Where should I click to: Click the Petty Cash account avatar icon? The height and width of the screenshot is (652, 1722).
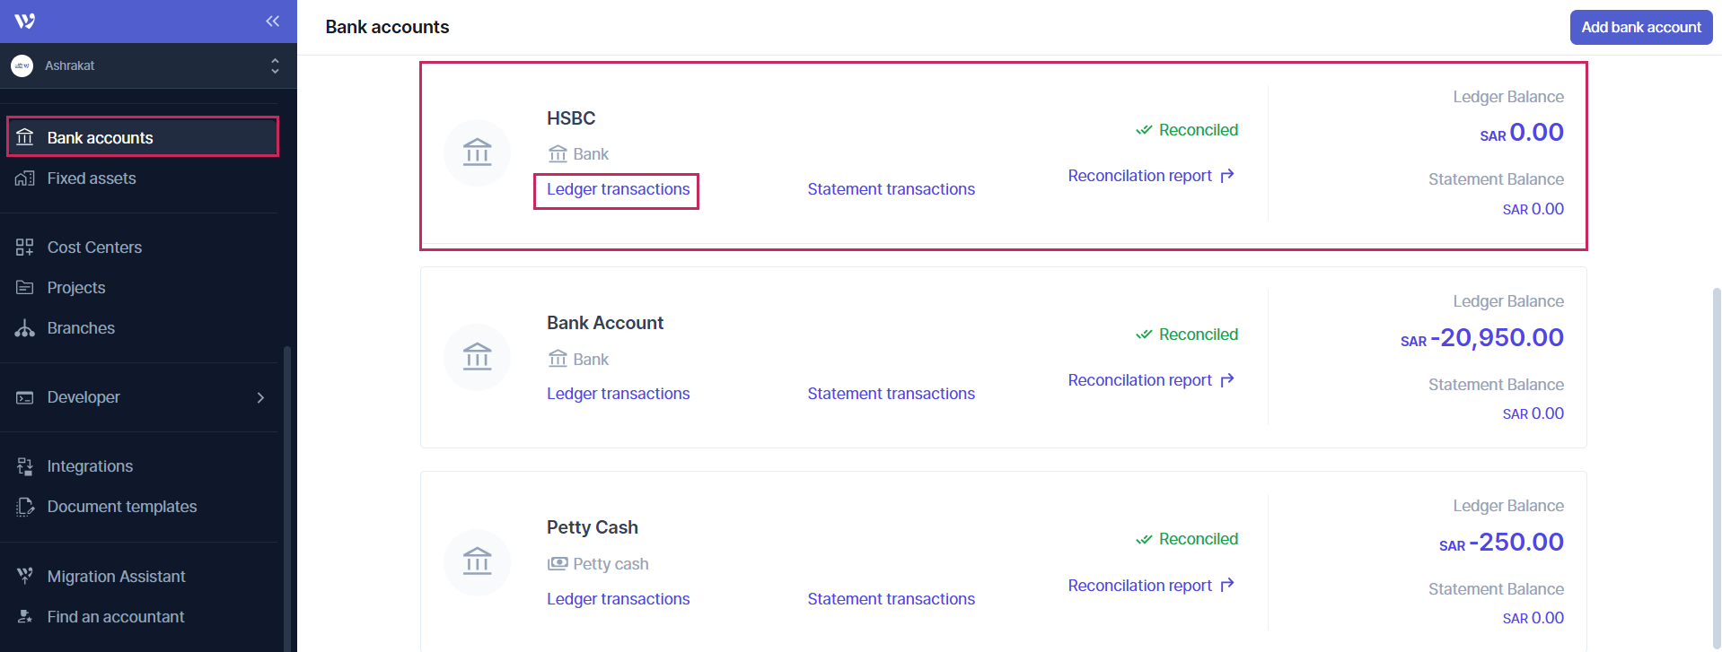coord(477,562)
